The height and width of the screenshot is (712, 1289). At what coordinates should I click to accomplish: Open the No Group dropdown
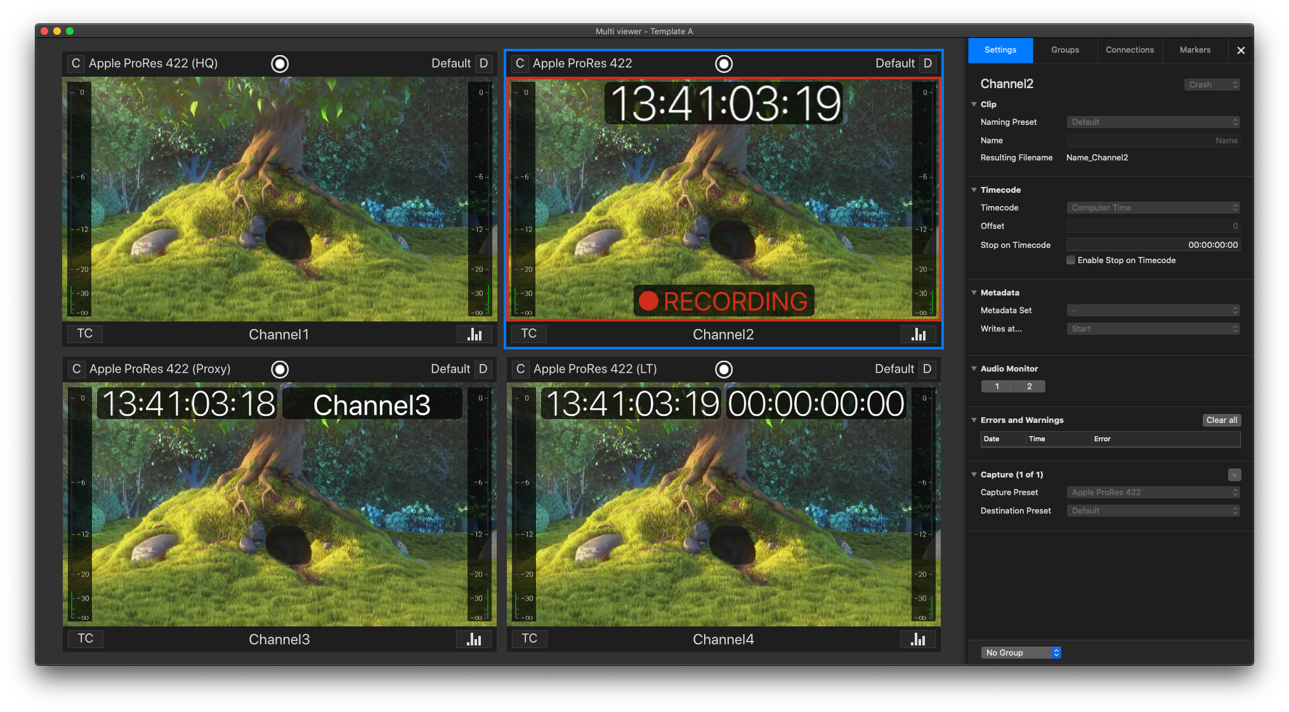pos(1021,652)
